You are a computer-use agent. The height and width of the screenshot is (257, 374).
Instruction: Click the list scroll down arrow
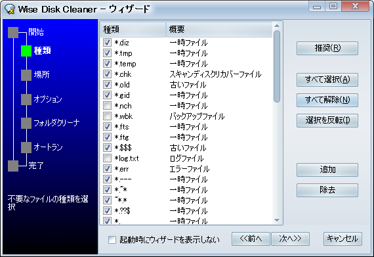pyautogui.click(x=277, y=220)
